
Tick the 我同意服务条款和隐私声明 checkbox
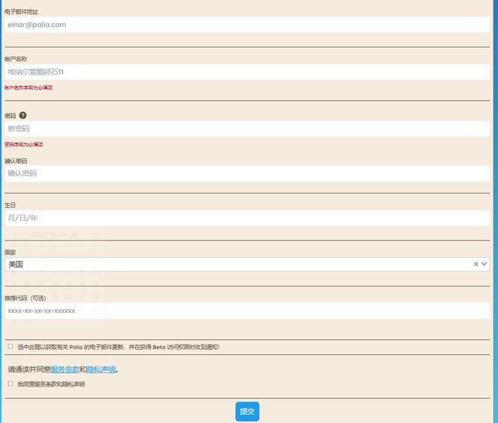pyautogui.click(x=11, y=384)
